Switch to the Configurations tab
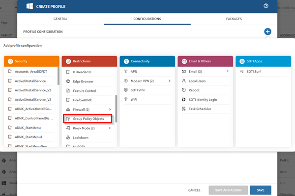This screenshot has height=196, width=295. 147,19
